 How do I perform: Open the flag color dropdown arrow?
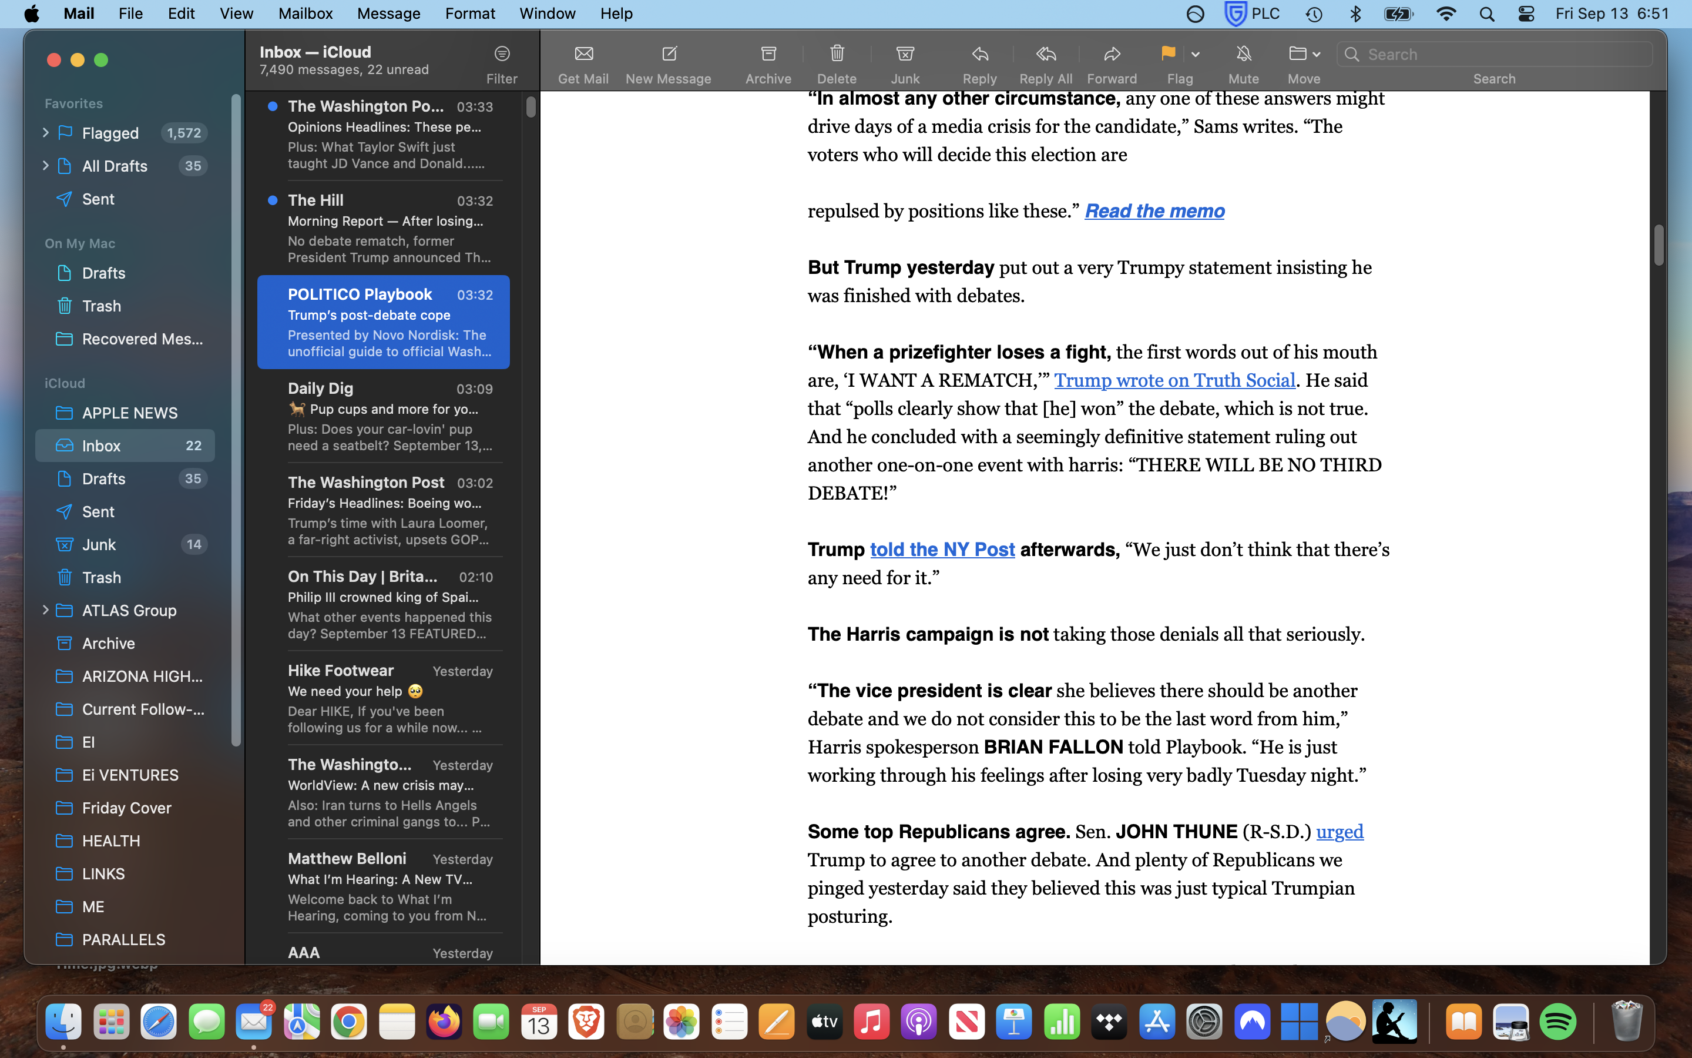pyautogui.click(x=1196, y=55)
